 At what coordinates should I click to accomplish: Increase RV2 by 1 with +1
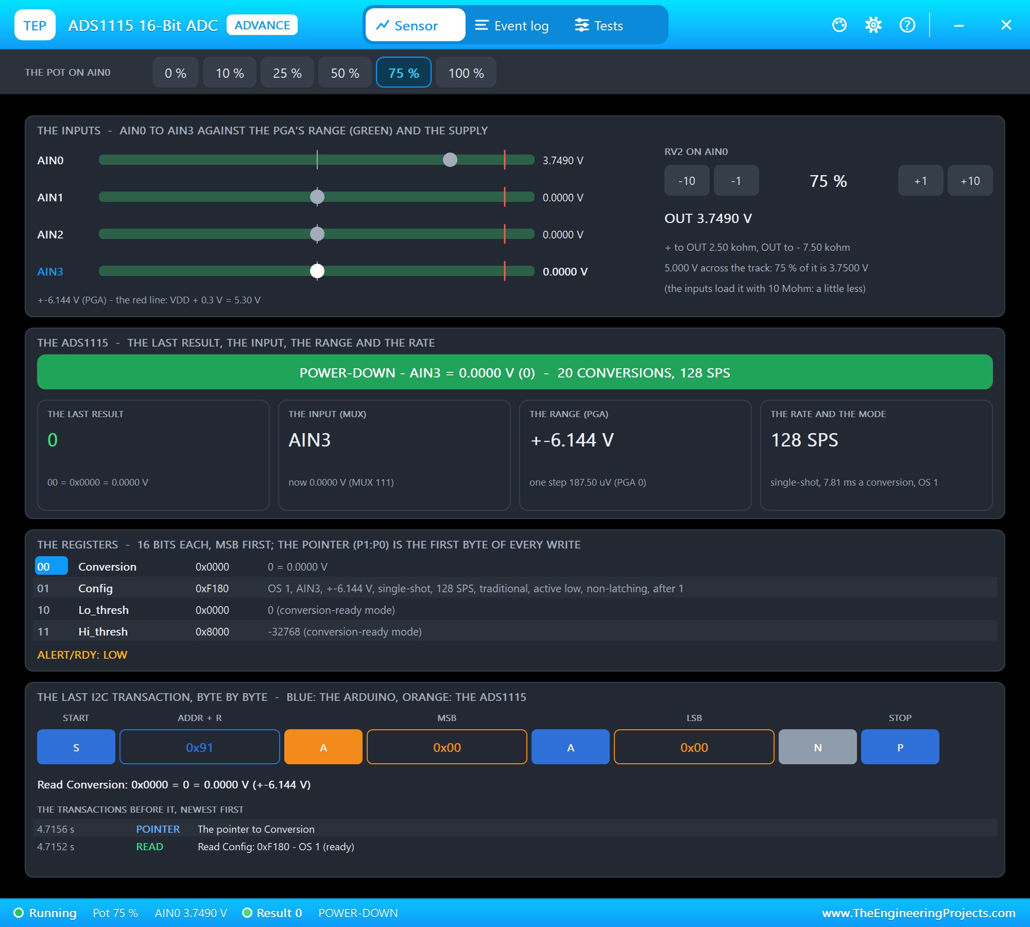click(x=920, y=181)
